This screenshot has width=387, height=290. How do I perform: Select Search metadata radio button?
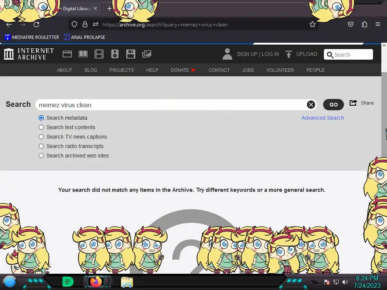[x=41, y=118]
